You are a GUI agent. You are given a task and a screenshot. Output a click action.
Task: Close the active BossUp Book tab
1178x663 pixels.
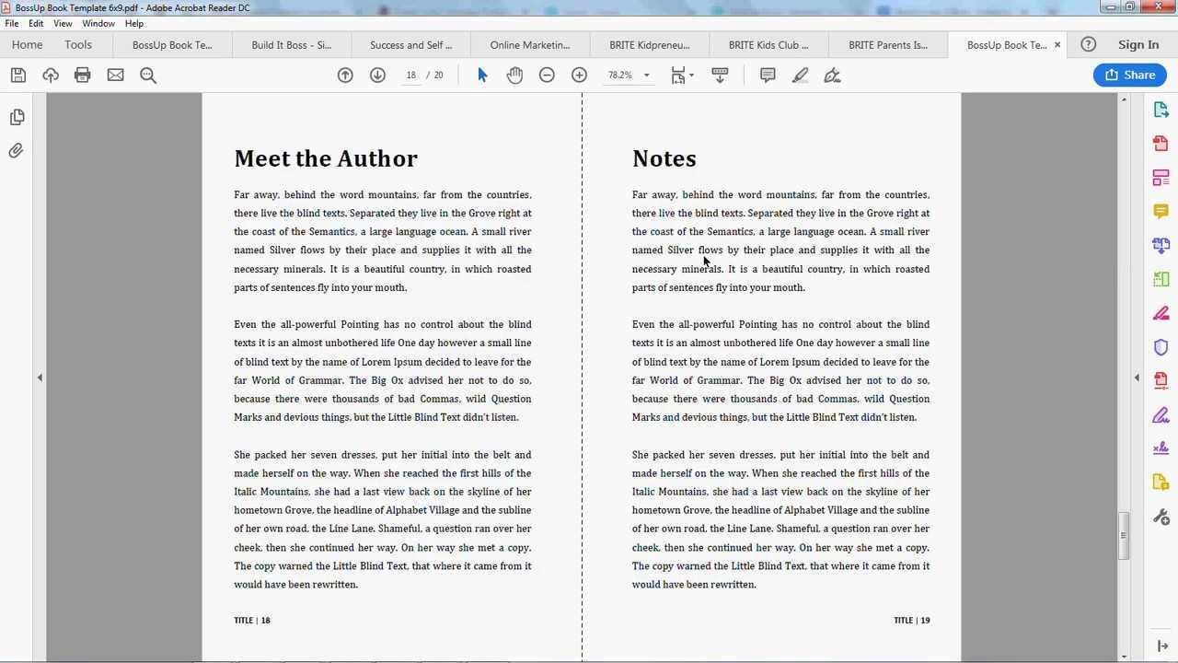click(x=1057, y=44)
